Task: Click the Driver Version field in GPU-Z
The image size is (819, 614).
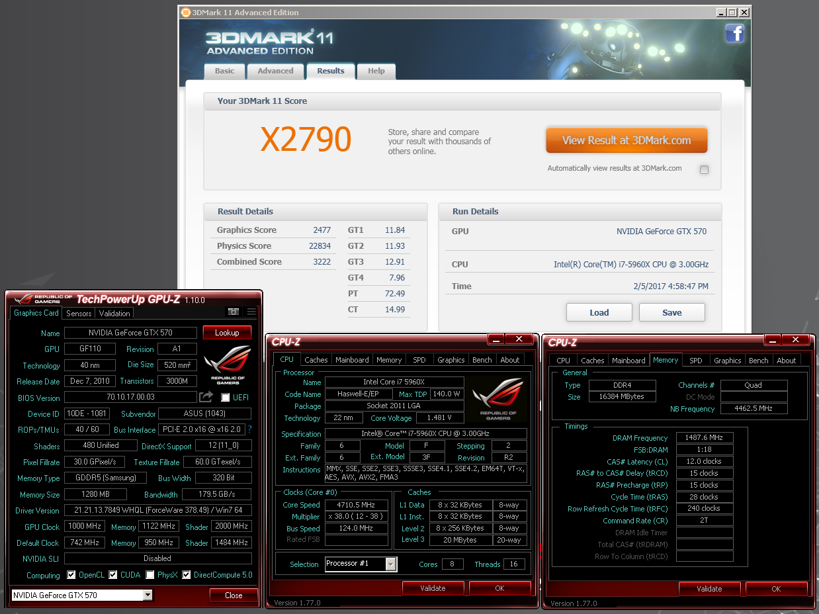Action: (158, 510)
